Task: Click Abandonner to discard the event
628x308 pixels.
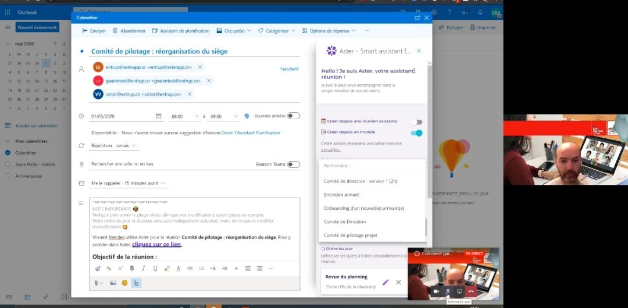Action: pos(129,31)
